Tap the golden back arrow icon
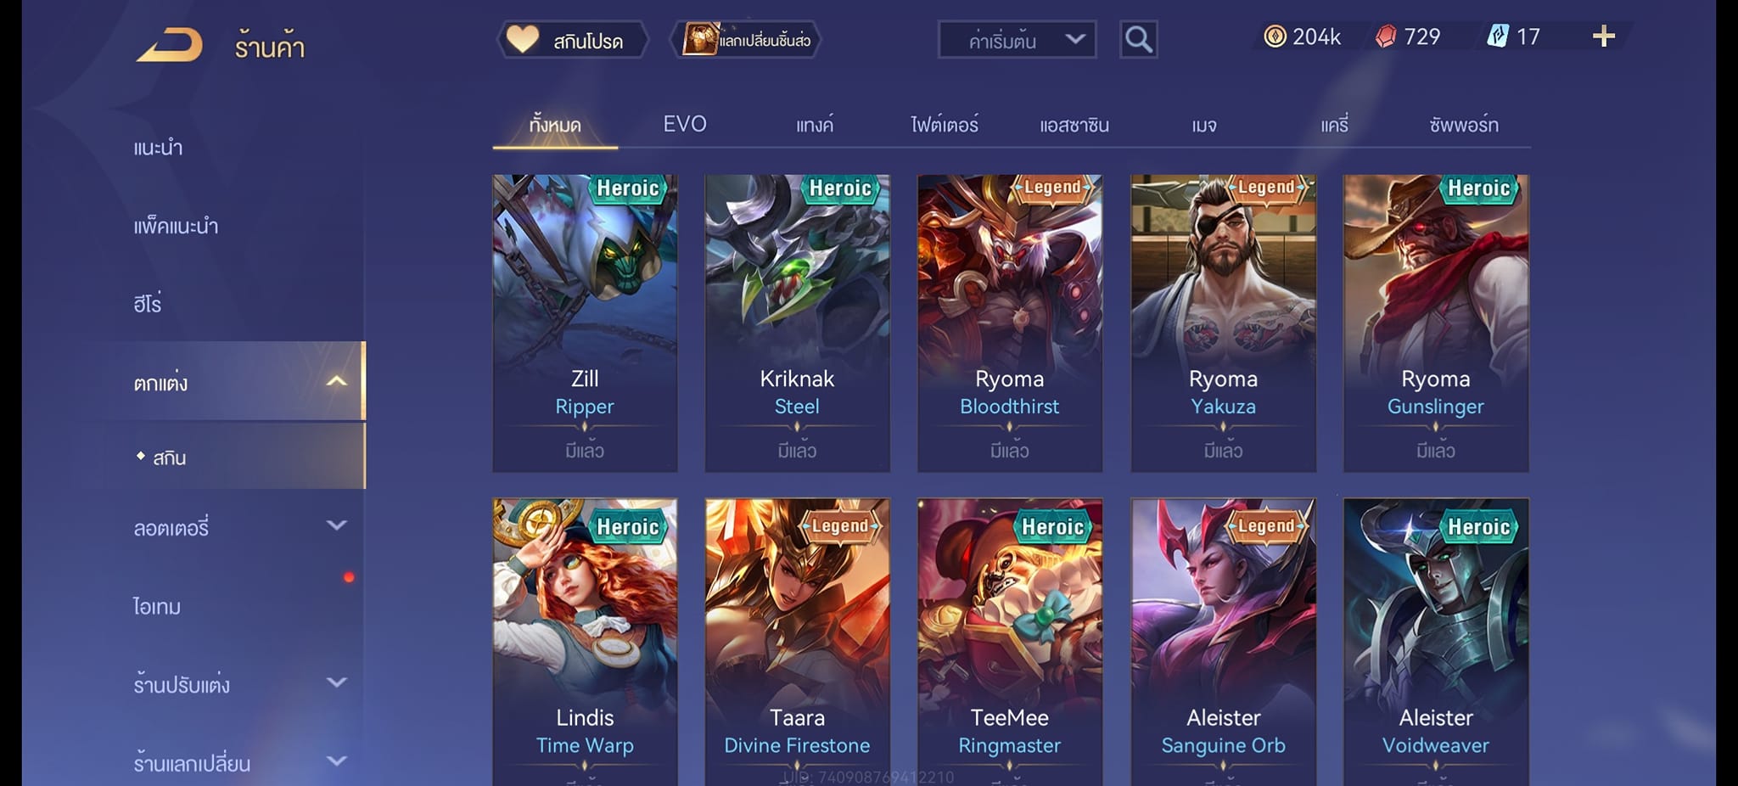Screen dimensions: 1738x786 coord(170,44)
